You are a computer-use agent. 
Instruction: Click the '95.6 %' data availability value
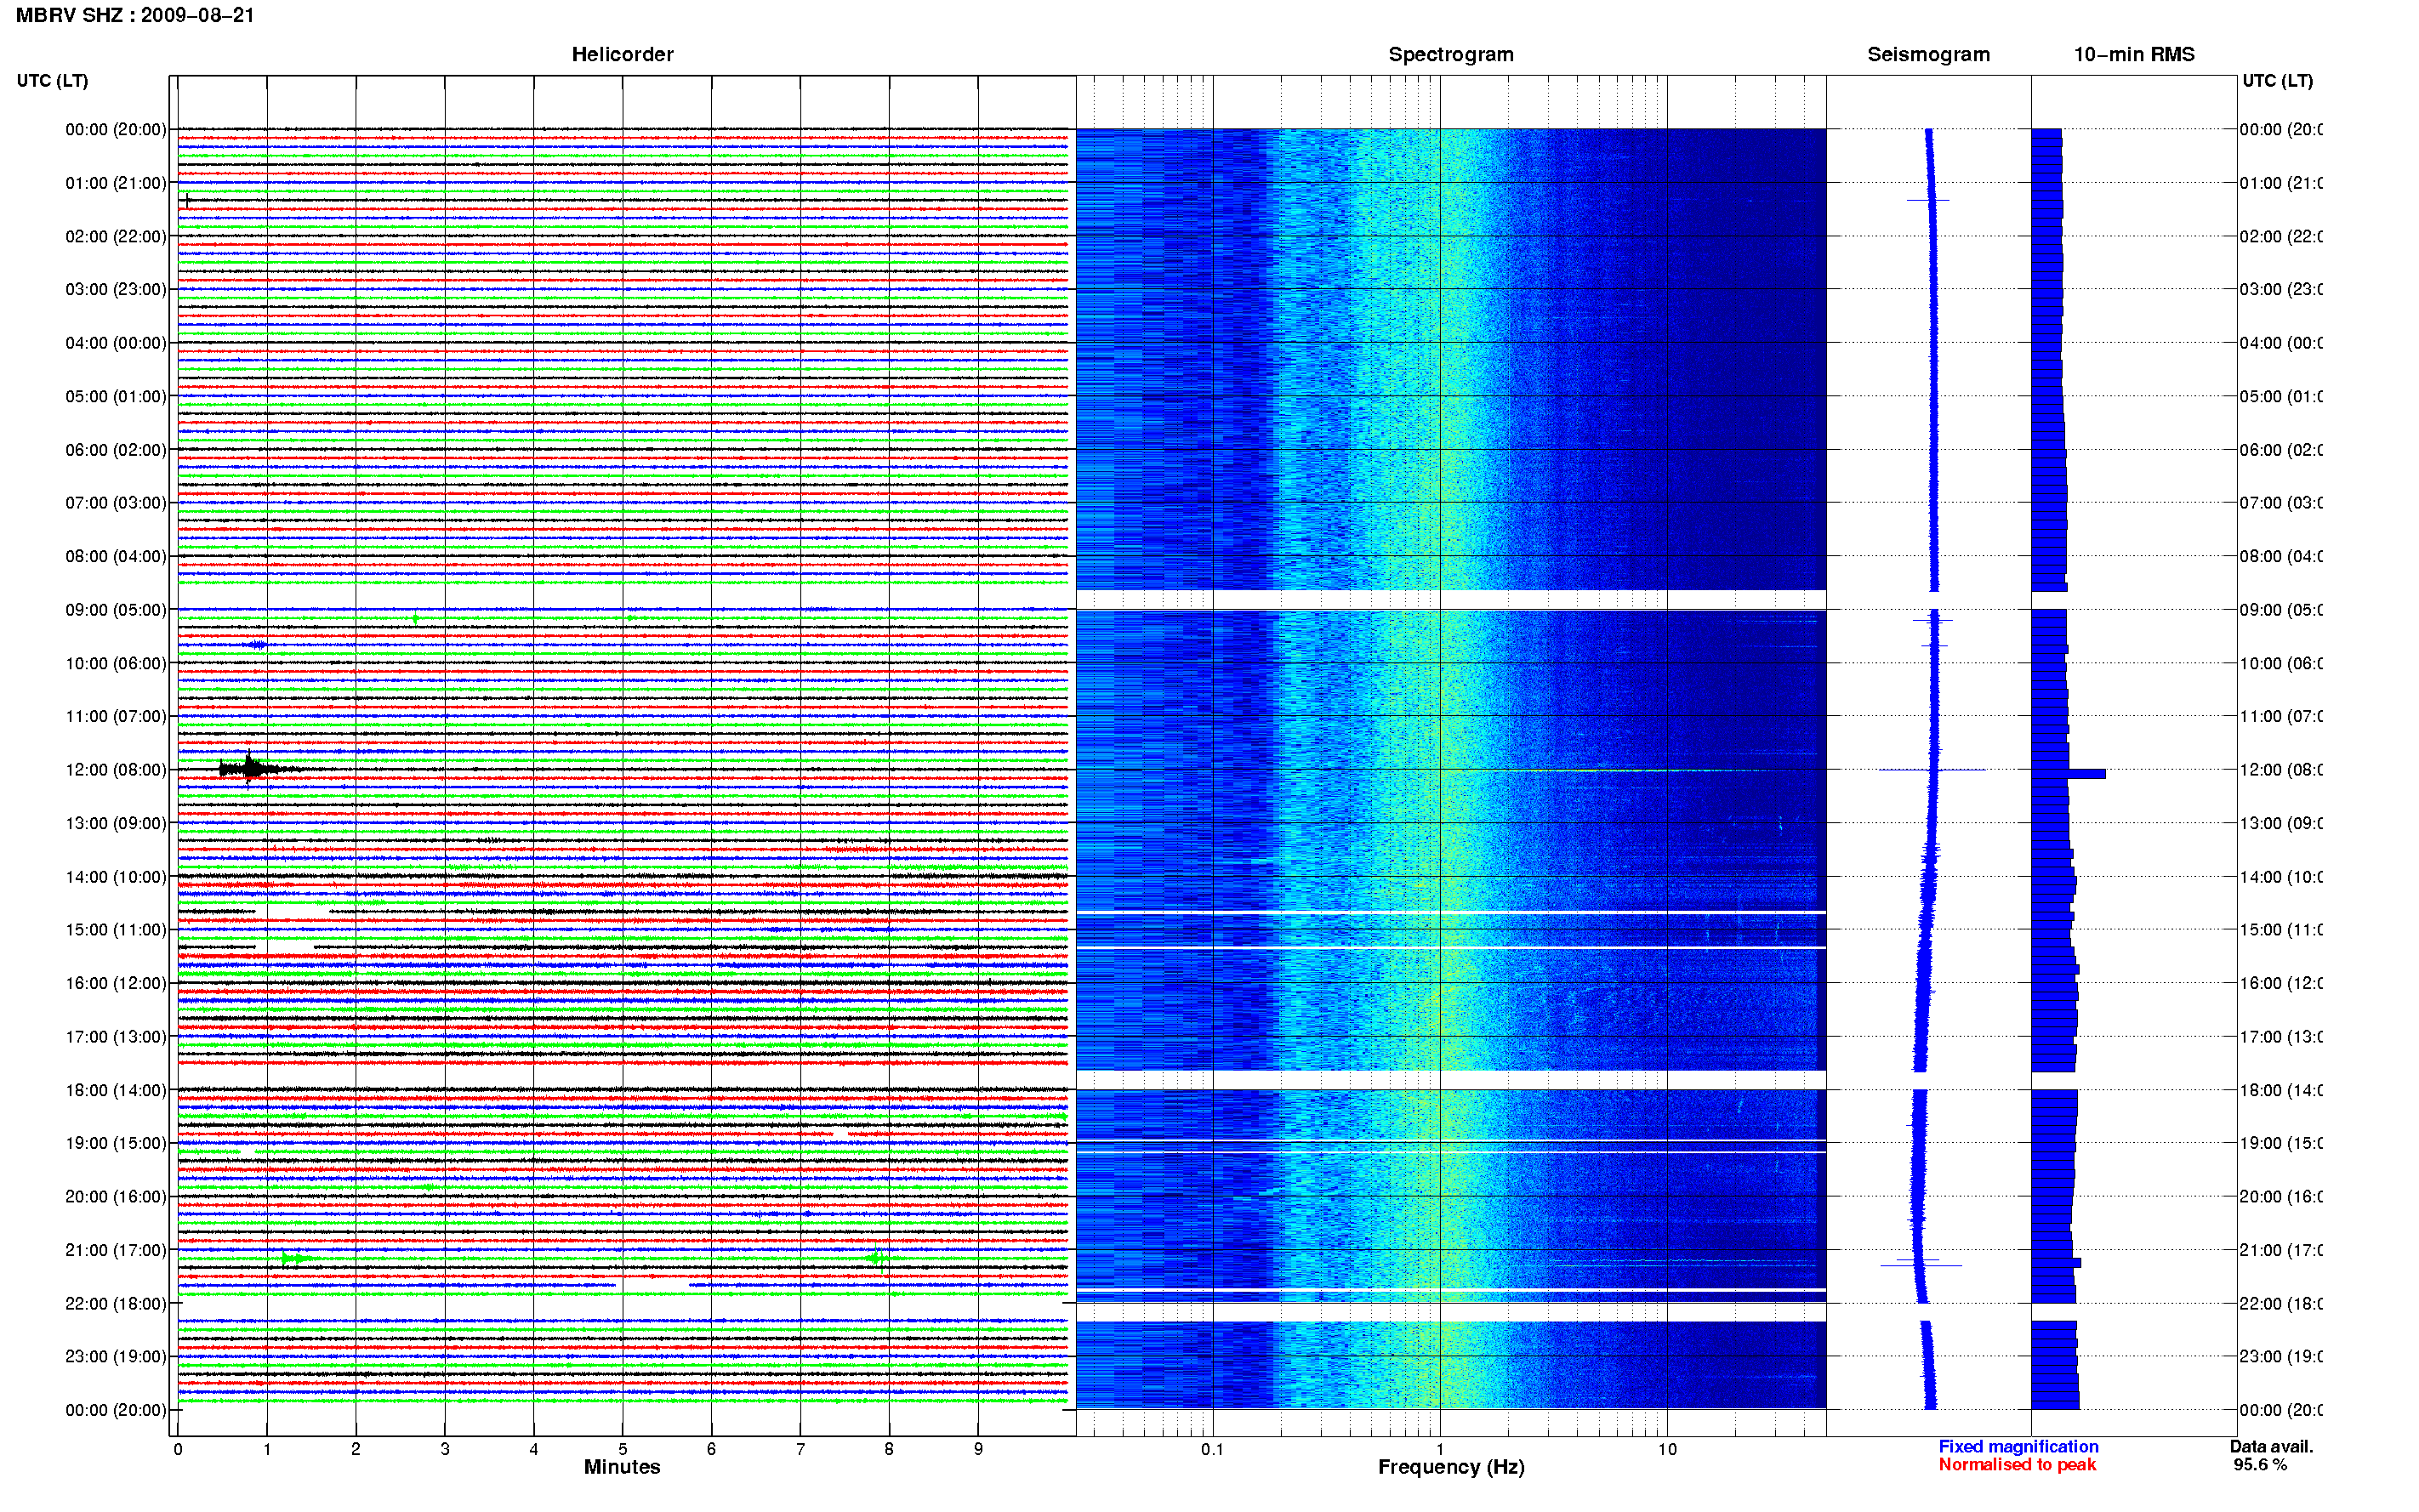pos(2260,1464)
